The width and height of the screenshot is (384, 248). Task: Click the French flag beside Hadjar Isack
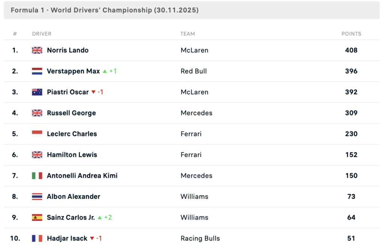click(37, 239)
